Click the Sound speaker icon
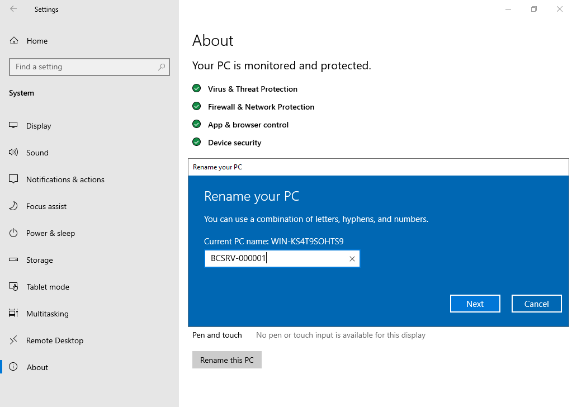 (13, 153)
